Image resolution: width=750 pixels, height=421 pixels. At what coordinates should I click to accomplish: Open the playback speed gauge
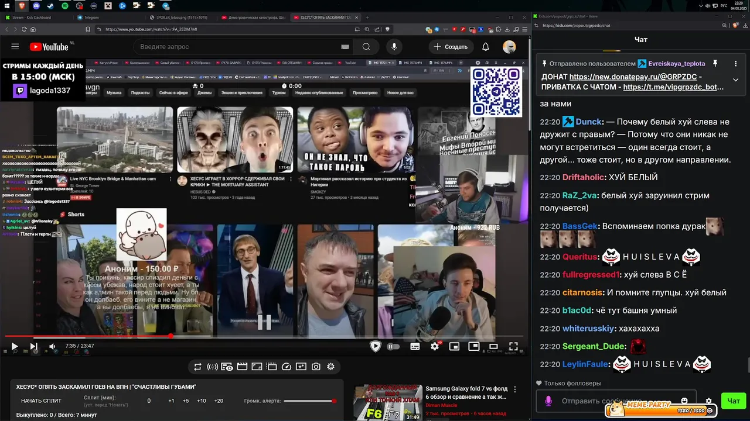pos(287,367)
